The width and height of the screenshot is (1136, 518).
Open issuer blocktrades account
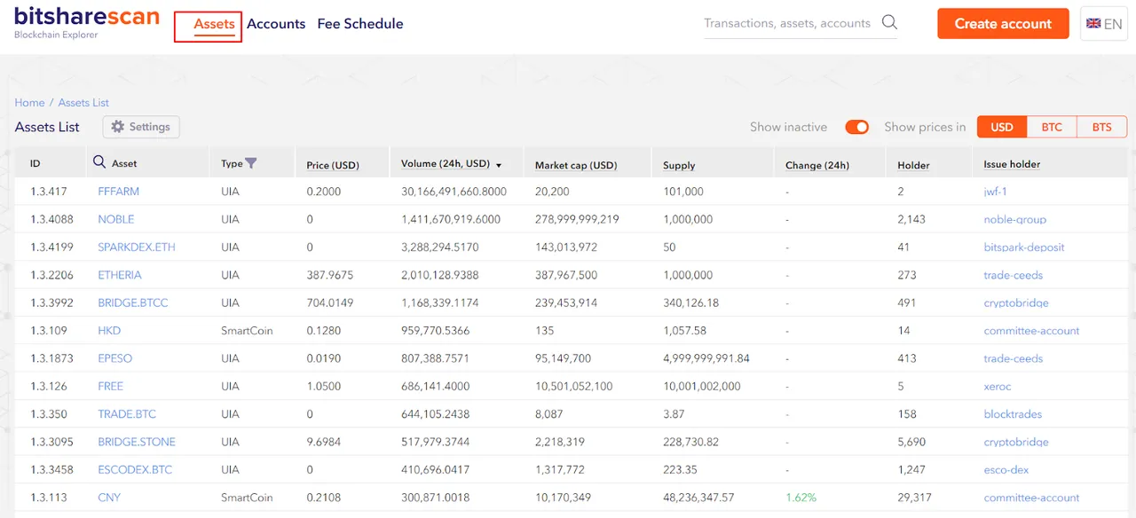1013,414
